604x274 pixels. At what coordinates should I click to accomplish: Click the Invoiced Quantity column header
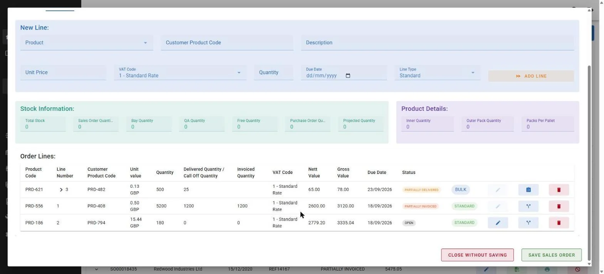(x=246, y=173)
